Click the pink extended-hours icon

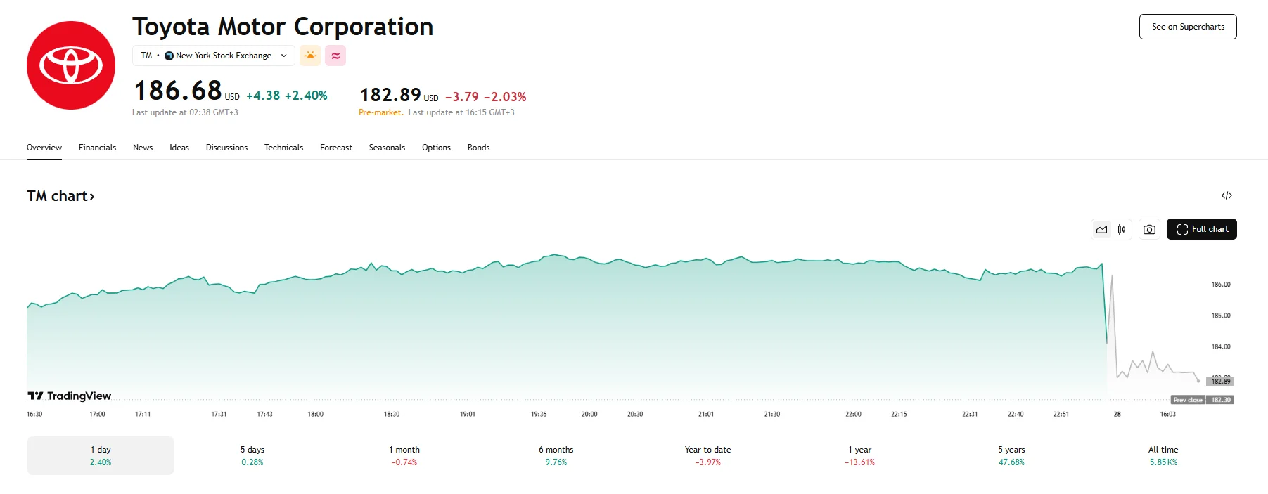coord(335,55)
